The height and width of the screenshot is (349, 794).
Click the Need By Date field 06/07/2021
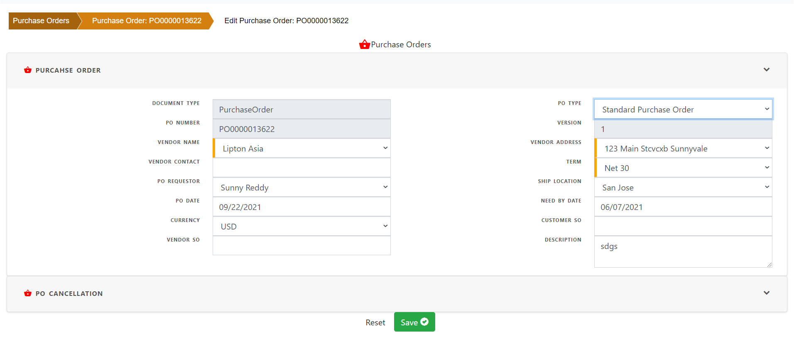[x=683, y=207]
